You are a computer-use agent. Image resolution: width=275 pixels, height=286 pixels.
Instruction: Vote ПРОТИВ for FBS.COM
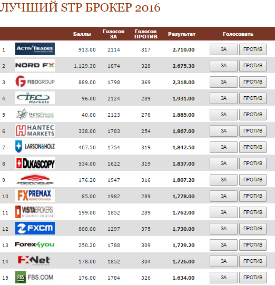click(253, 278)
